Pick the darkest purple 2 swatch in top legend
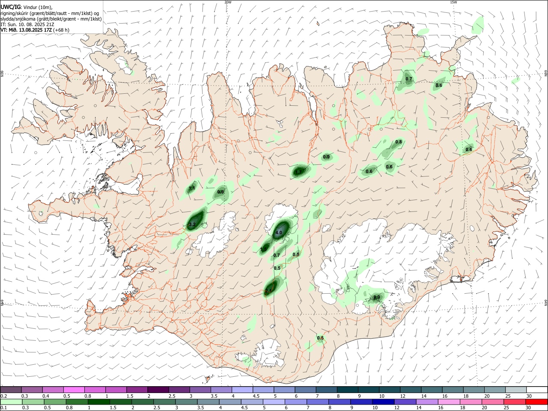This screenshot has height=411, width=548. tap(158, 390)
